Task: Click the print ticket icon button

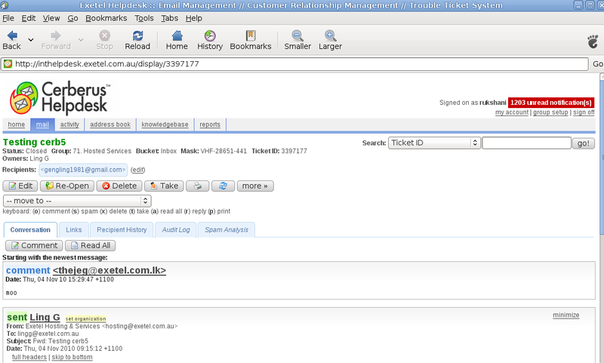Action: coord(198,186)
